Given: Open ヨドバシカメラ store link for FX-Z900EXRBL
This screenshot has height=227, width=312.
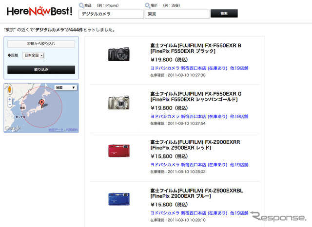Looking at the screenshot, I should [x=189, y=213].
